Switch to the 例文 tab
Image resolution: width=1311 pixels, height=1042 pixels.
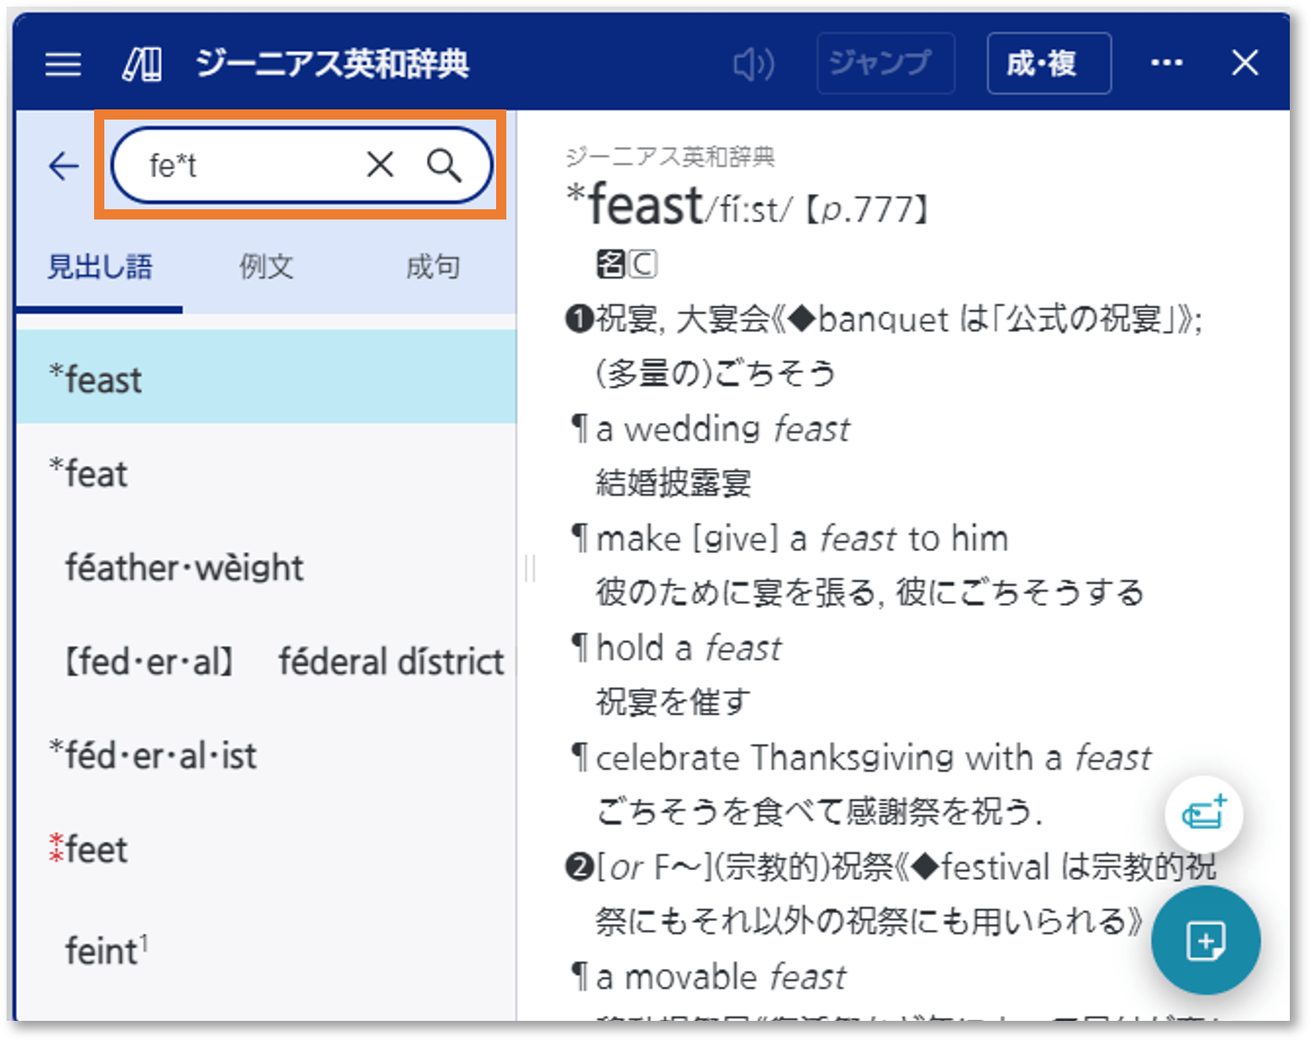point(266,268)
